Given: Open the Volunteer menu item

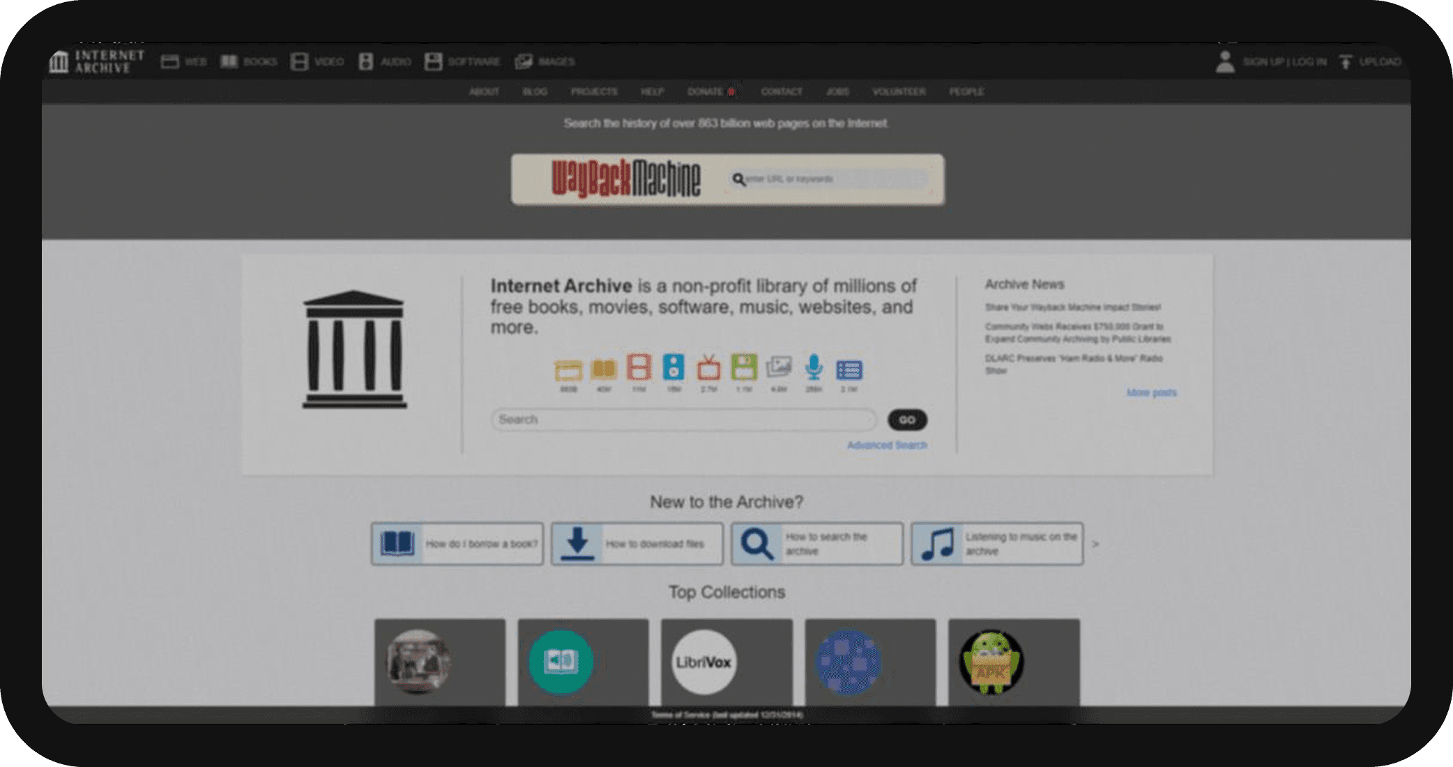Looking at the screenshot, I should (x=899, y=91).
